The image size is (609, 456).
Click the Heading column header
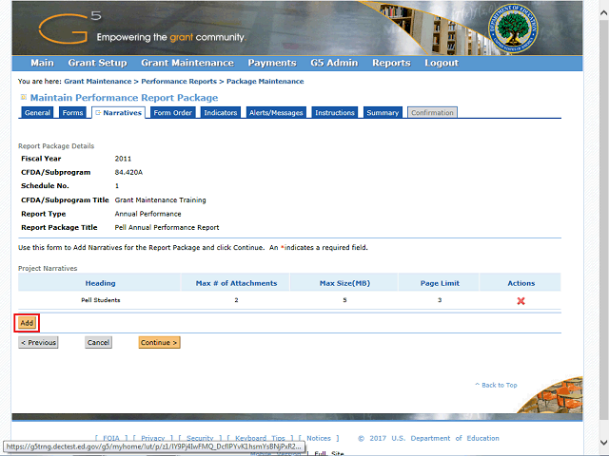coord(100,283)
